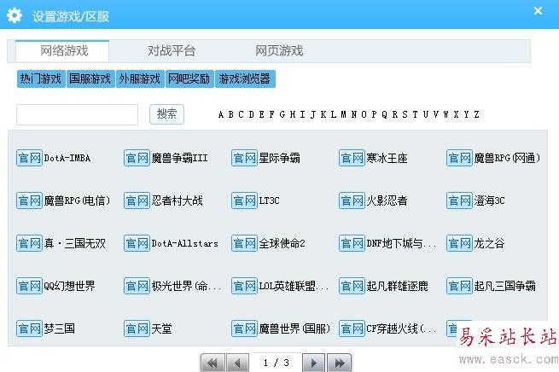Open the 对战平台 tab
The image size is (559, 372).
point(172,51)
